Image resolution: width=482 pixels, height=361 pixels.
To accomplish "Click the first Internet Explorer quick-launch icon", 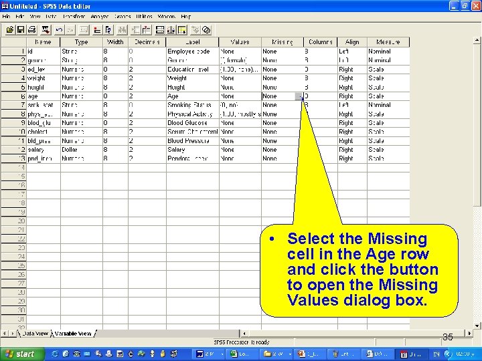I will click(x=55, y=354).
